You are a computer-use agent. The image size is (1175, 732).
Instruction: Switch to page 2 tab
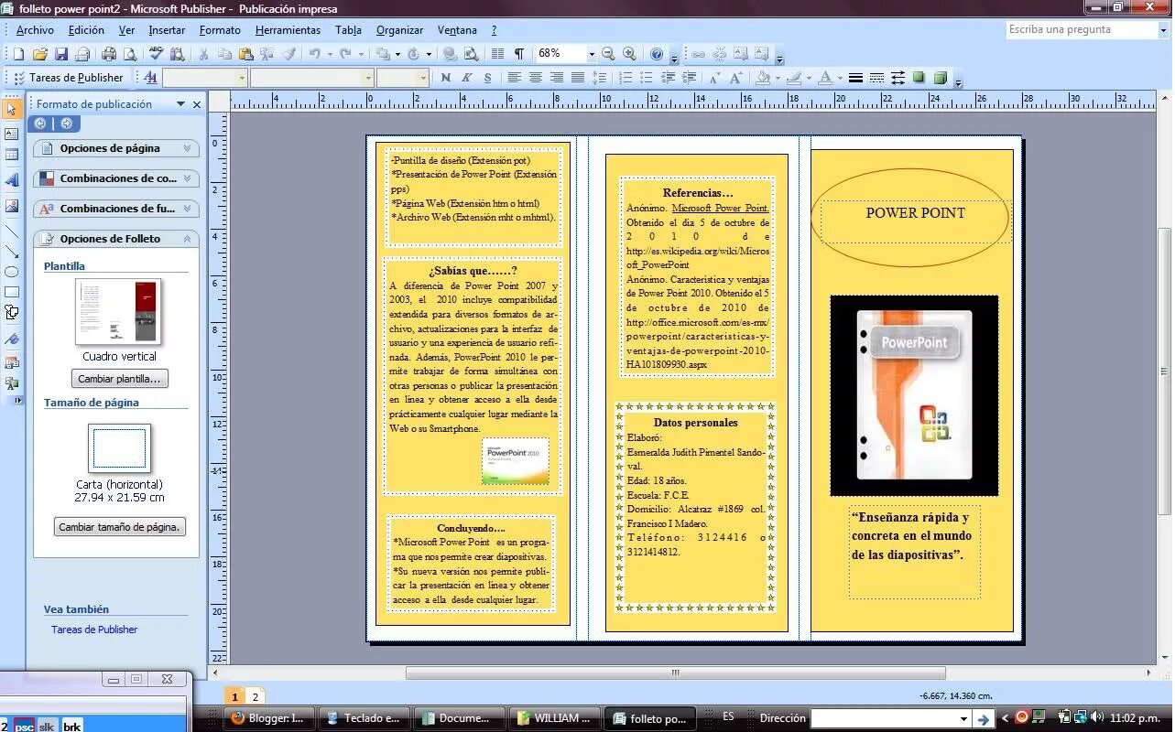(x=256, y=697)
